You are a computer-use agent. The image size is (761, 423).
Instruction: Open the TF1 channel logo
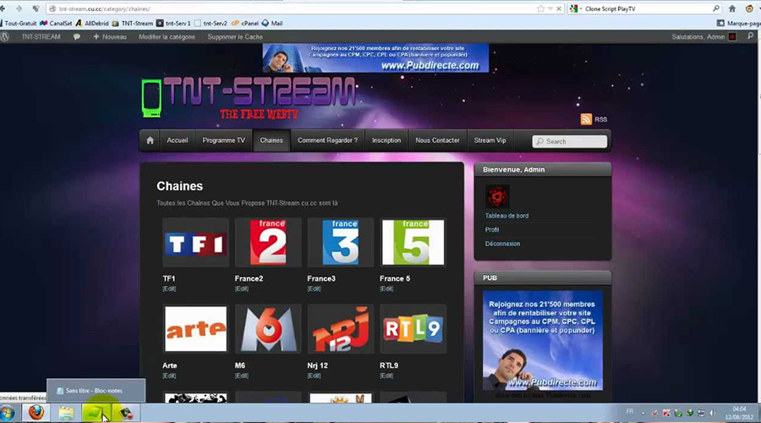tap(195, 243)
